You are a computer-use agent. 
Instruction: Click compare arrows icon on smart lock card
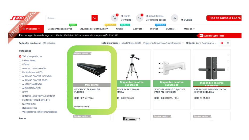(x=228, y=69)
